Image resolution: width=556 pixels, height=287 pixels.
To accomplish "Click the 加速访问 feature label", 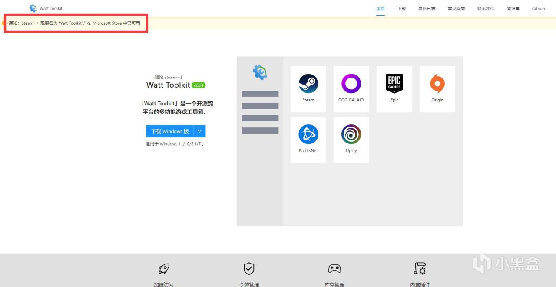I will [164, 284].
